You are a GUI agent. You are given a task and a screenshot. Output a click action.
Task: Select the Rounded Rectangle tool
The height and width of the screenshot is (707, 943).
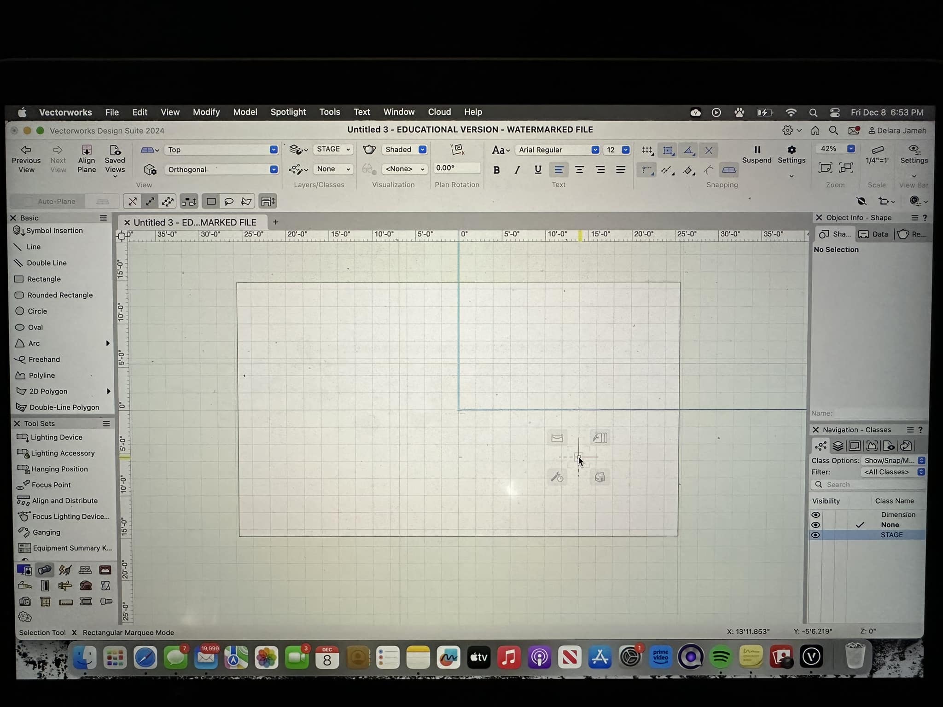[54, 295]
